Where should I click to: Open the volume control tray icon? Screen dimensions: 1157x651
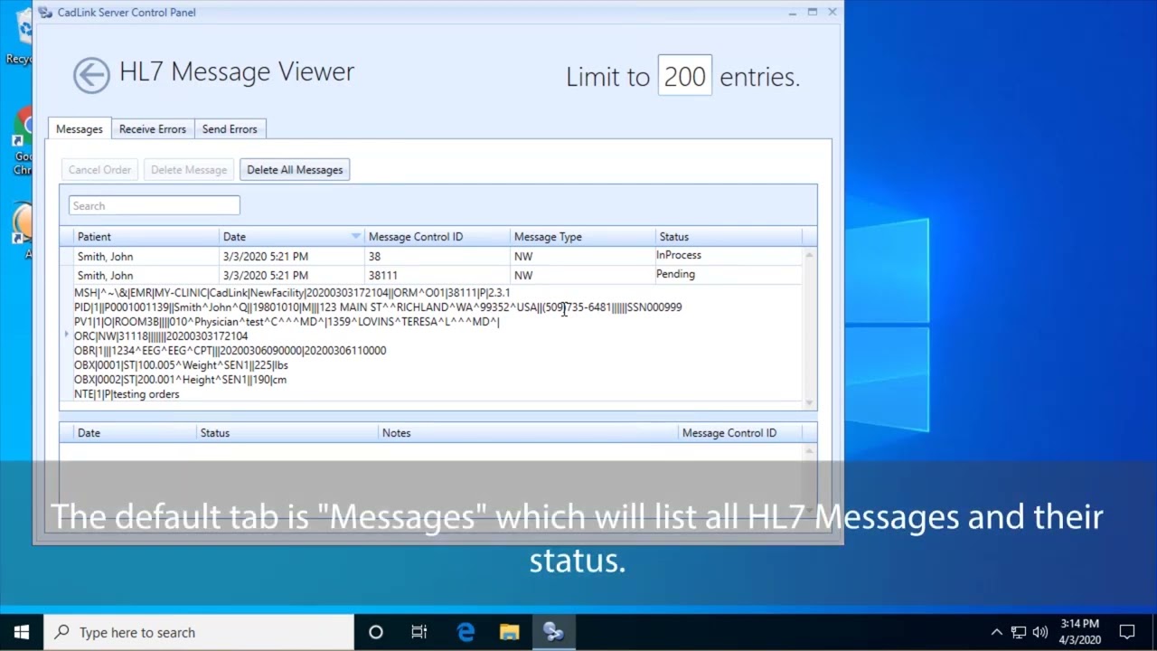pyautogui.click(x=1040, y=632)
